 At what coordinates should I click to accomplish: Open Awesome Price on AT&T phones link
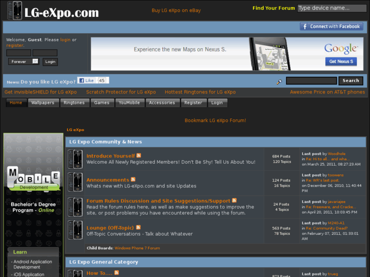(x=328, y=92)
